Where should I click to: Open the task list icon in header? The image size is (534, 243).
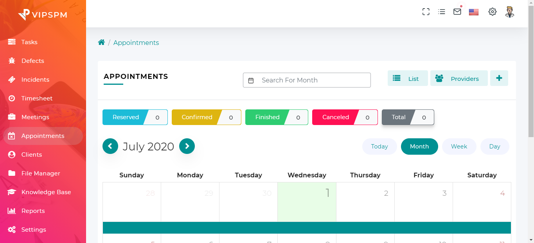(442, 12)
